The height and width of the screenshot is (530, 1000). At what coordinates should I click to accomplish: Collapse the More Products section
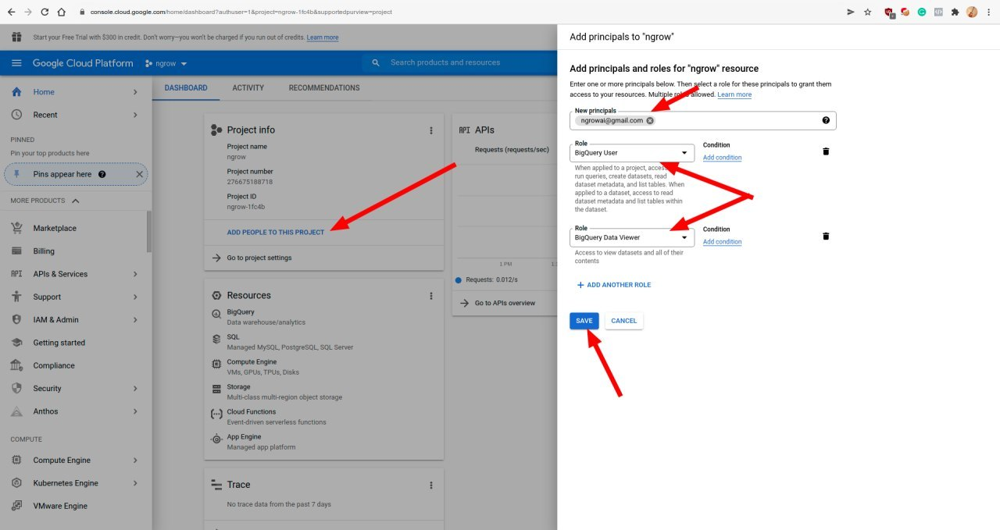coord(75,201)
